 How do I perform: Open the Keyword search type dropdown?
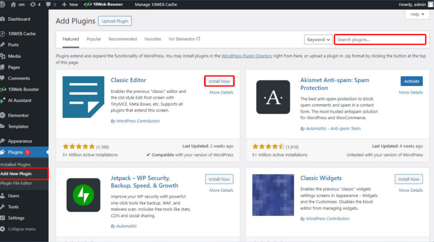tap(318, 39)
